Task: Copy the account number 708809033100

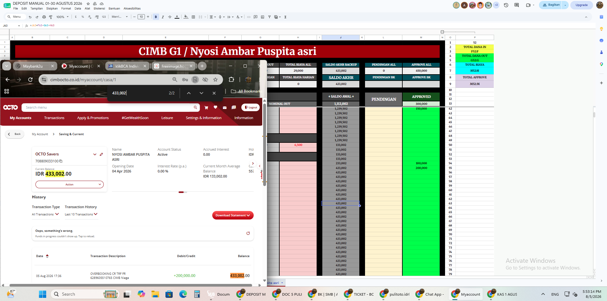Action: pos(61,161)
